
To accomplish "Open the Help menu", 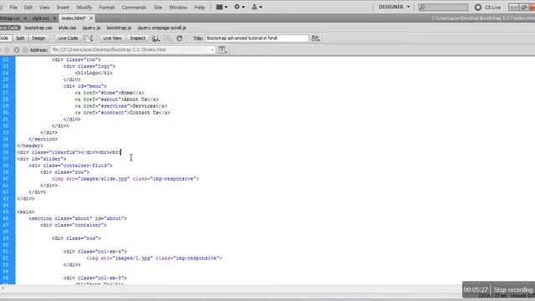I will click(x=200, y=8).
